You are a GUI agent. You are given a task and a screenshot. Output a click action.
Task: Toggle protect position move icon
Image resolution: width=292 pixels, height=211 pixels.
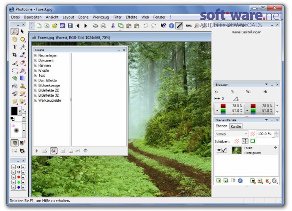pyautogui.click(x=245, y=141)
